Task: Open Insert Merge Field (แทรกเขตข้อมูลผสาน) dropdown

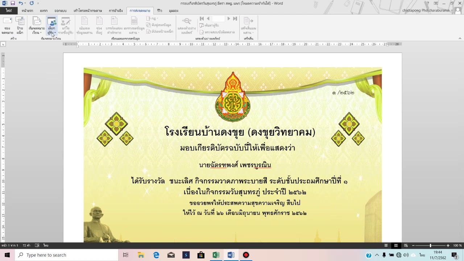Action: [x=134, y=25]
